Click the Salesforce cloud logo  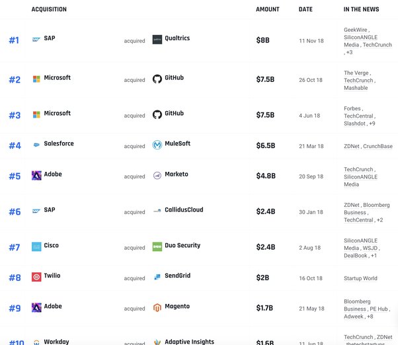pyautogui.click(x=36, y=145)
